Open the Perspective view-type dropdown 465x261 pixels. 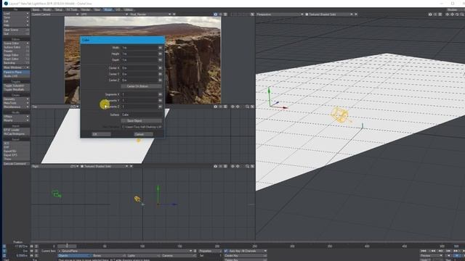point(280,14)
